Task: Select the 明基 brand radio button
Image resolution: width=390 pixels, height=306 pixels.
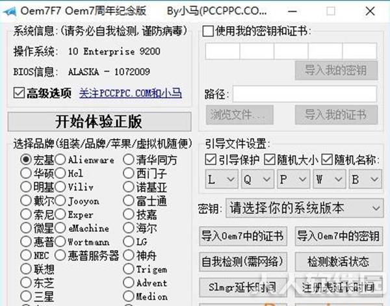Action: click(x=26, y=186)
